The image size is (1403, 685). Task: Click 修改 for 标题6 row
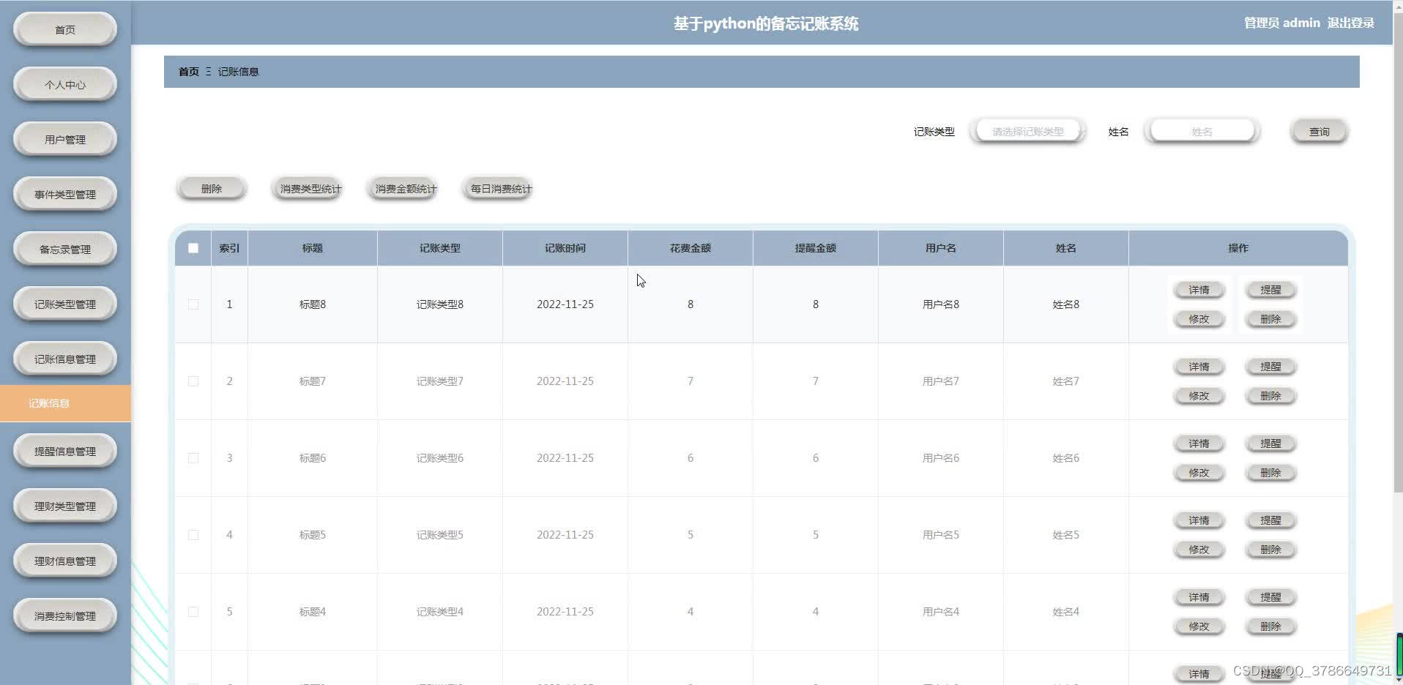tap(1199, 473)
